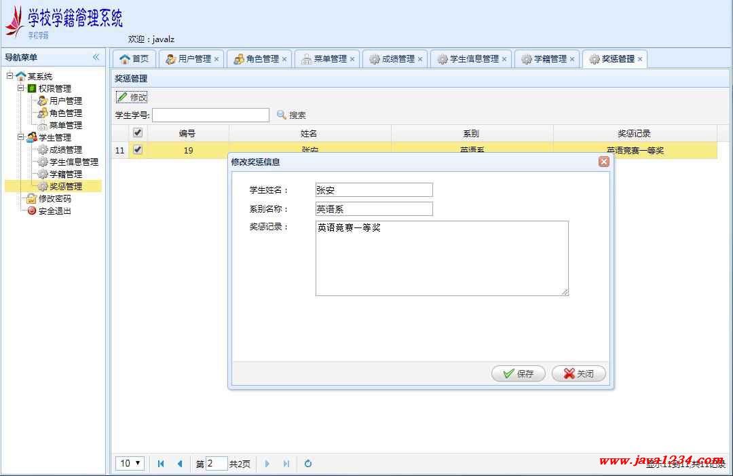Click the refresh icon in pagination bar
The image size is (733, 476).
[x=308, y=464]
